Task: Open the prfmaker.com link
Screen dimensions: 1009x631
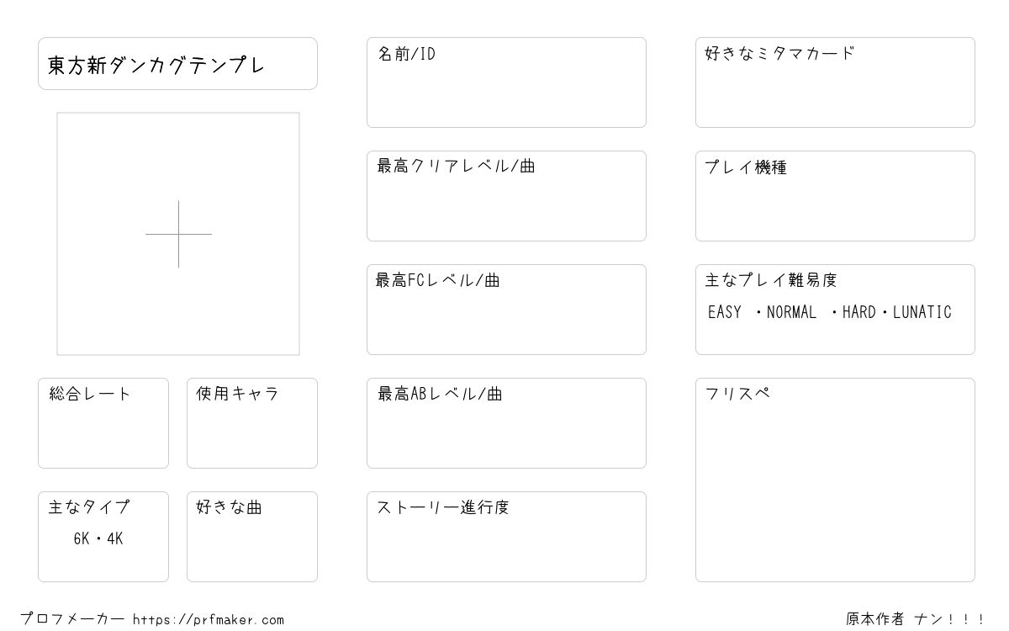Action: click(x=209, y=620)
